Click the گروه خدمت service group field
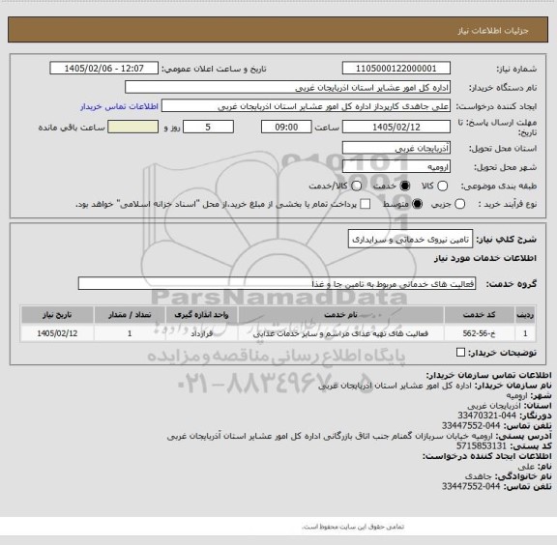This screenshot has height=545, width=557. point(277,284)
